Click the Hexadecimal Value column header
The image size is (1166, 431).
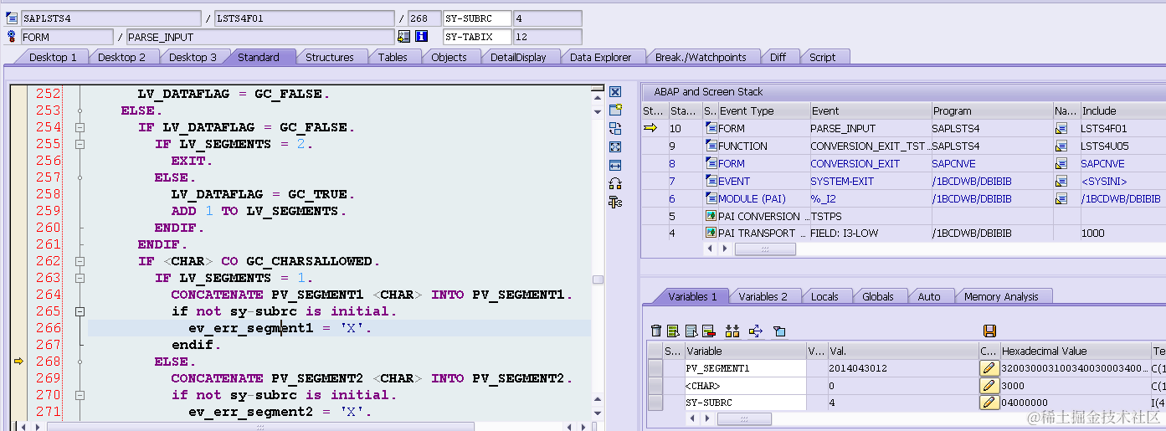[1076, 351]
